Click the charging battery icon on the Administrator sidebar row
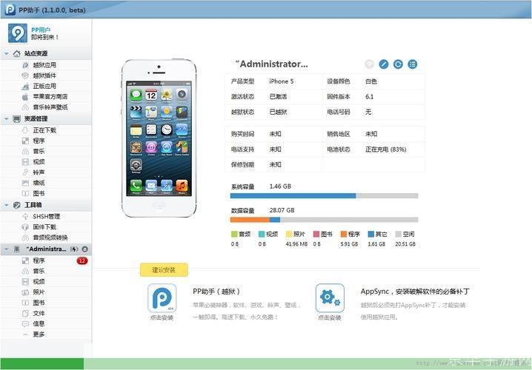 [x=74, y=249]
